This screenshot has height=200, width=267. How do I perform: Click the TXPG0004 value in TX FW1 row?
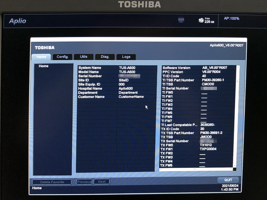click(208, 149)
